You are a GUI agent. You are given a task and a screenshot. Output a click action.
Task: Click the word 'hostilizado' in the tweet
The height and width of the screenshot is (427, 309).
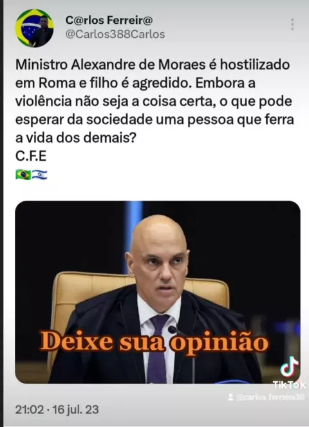click(x=255, y=65)
